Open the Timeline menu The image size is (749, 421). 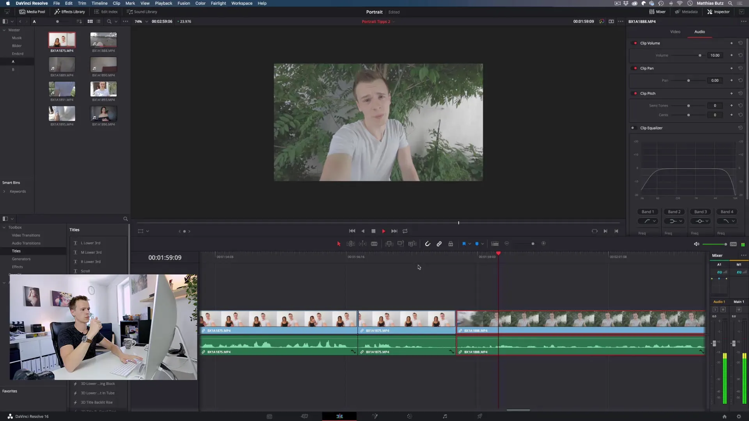(99, 3)
